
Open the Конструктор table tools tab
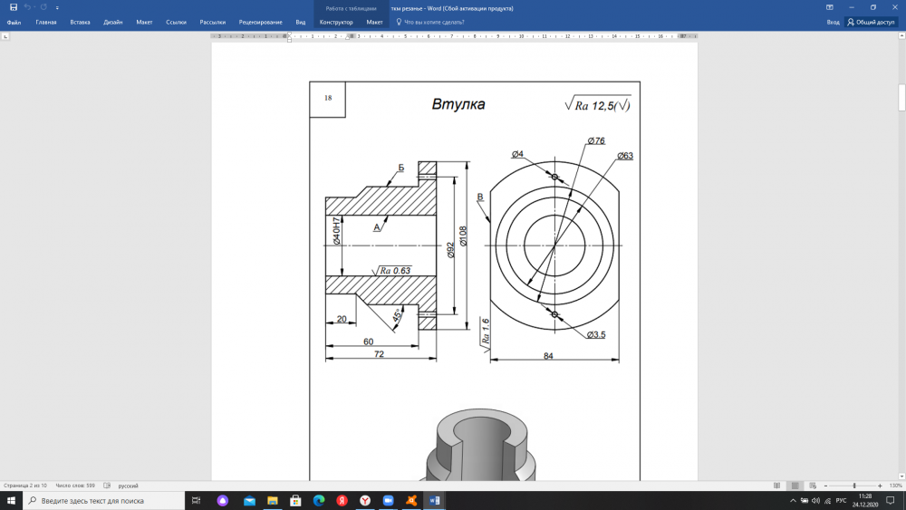click(336, 22)
